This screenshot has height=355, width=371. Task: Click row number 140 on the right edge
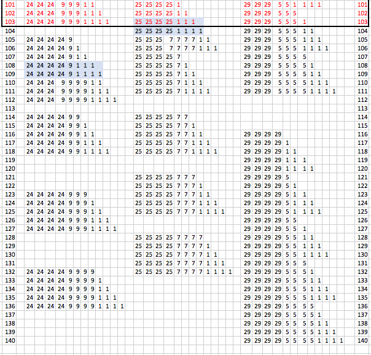(x=362, y=340)
